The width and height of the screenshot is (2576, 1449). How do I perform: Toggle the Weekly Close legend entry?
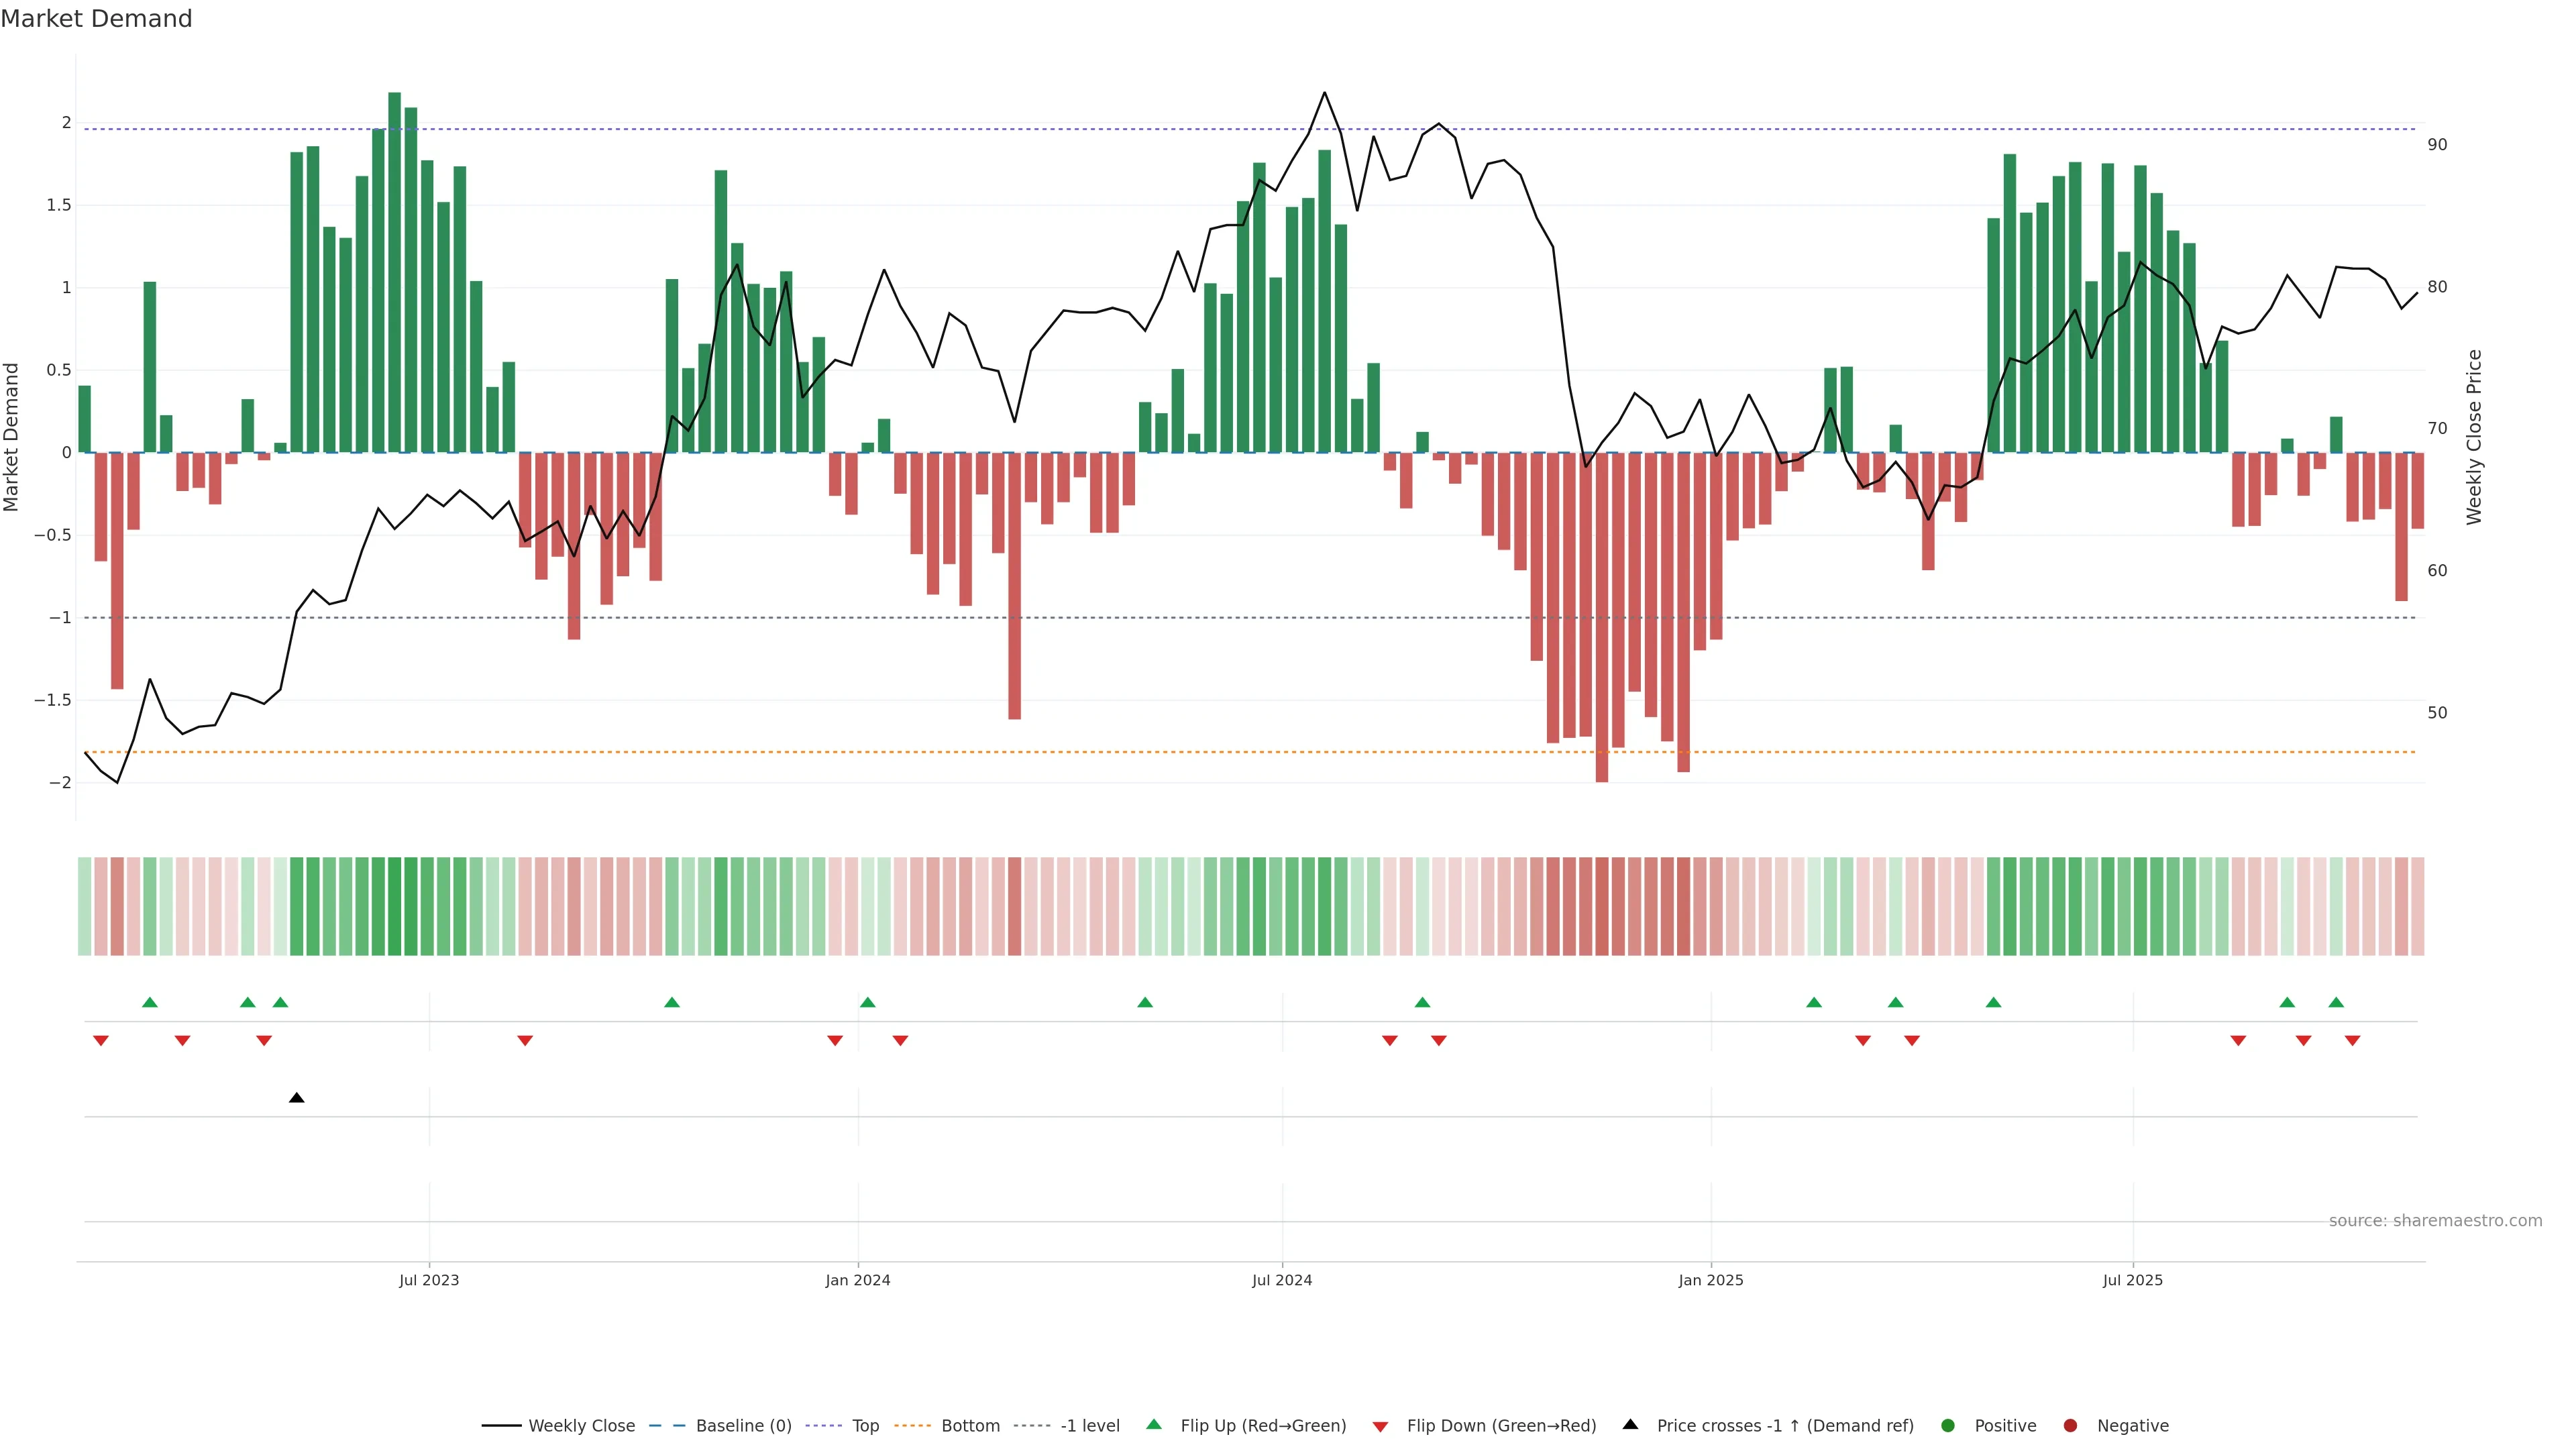[581, 1426]
